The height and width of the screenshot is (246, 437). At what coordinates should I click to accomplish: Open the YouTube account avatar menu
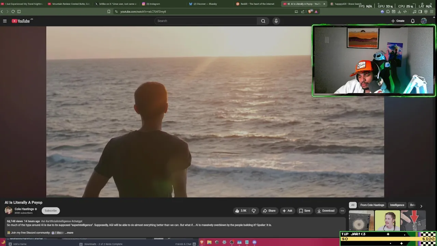point(424,21)
